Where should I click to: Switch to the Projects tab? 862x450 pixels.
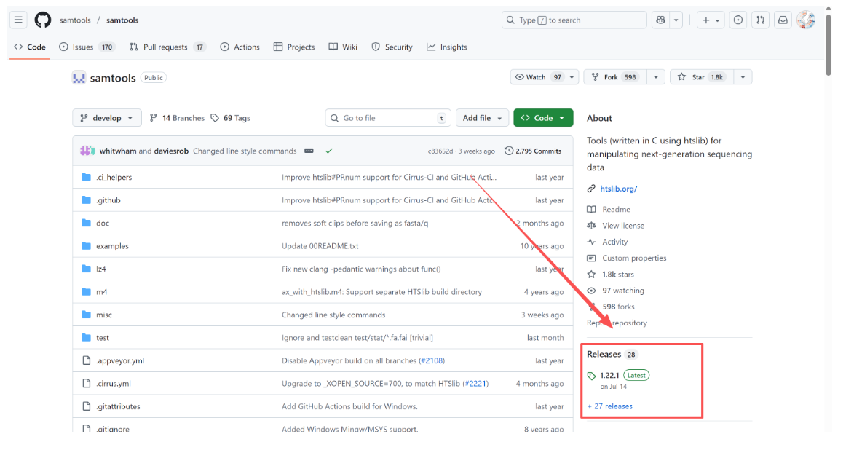294,47
